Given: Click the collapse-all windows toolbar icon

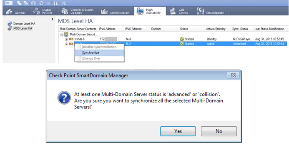Looking at the screenshot, I should [x=25, y=3].
